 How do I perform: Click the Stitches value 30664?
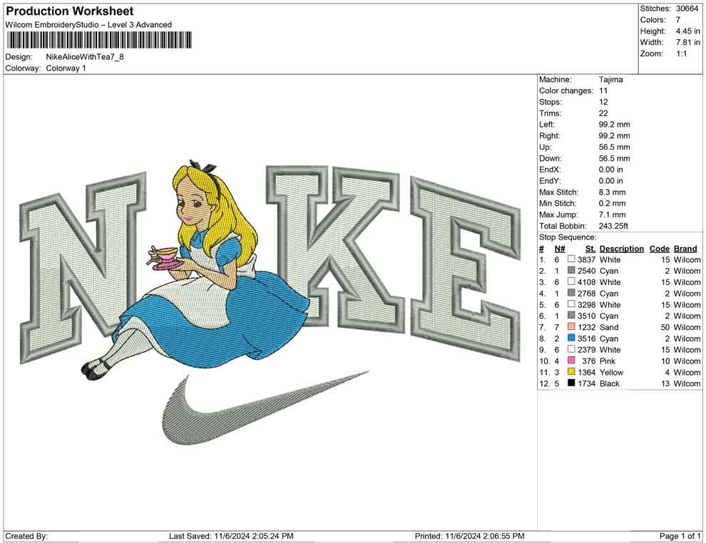(x=687, y=9)
